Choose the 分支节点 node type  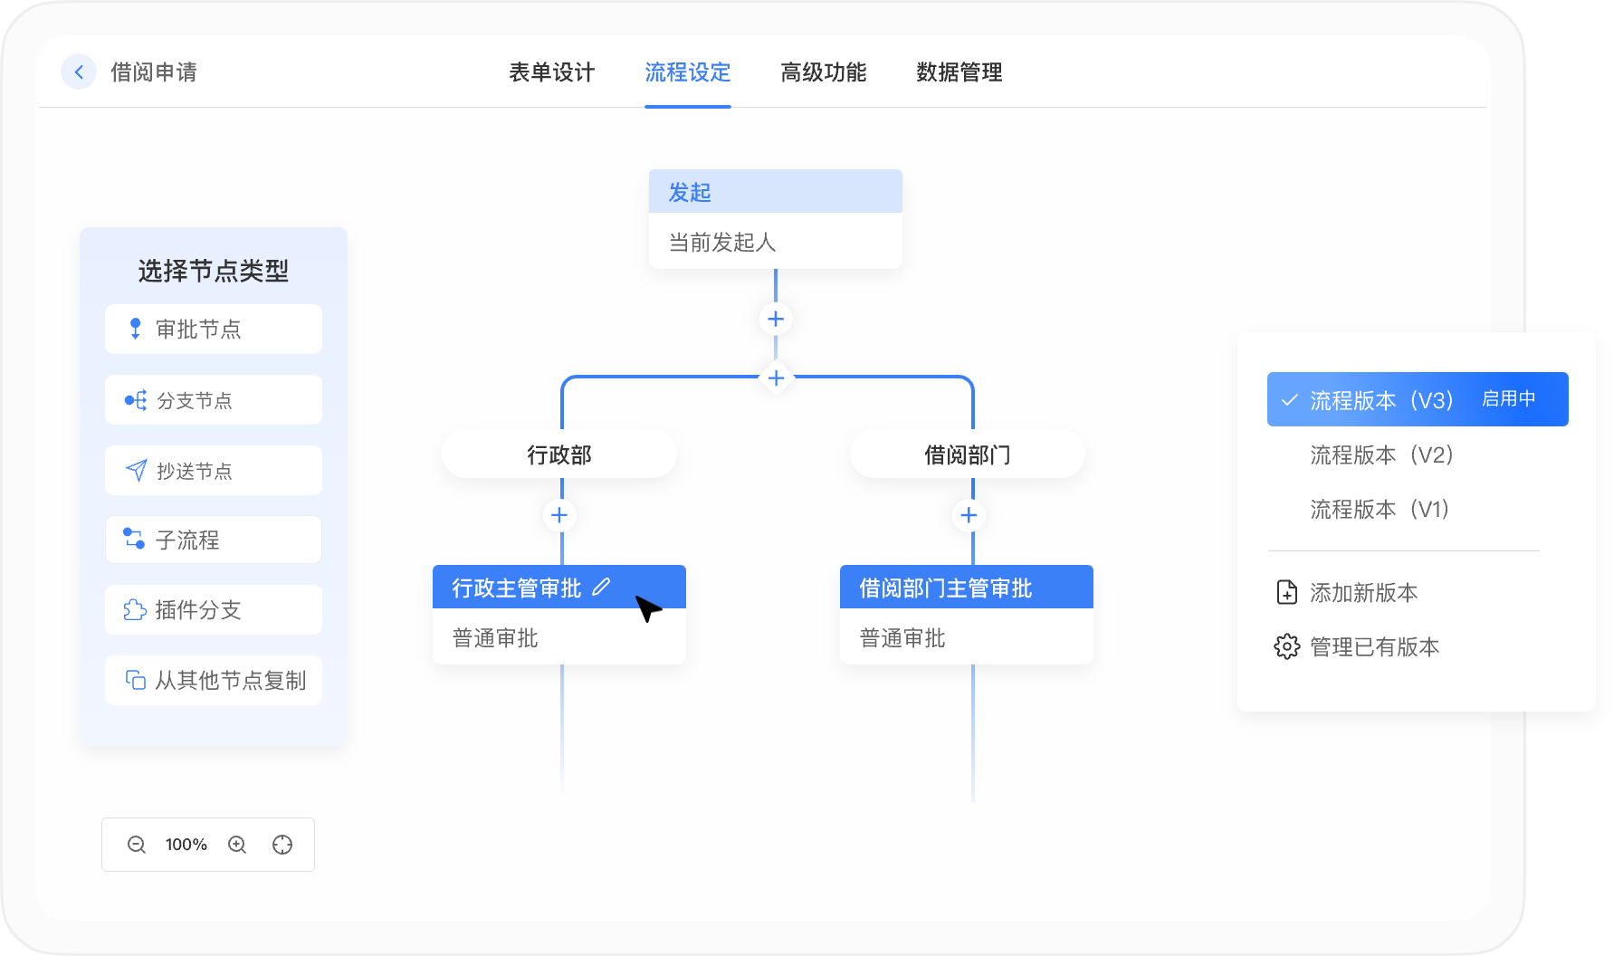point(214,399)
